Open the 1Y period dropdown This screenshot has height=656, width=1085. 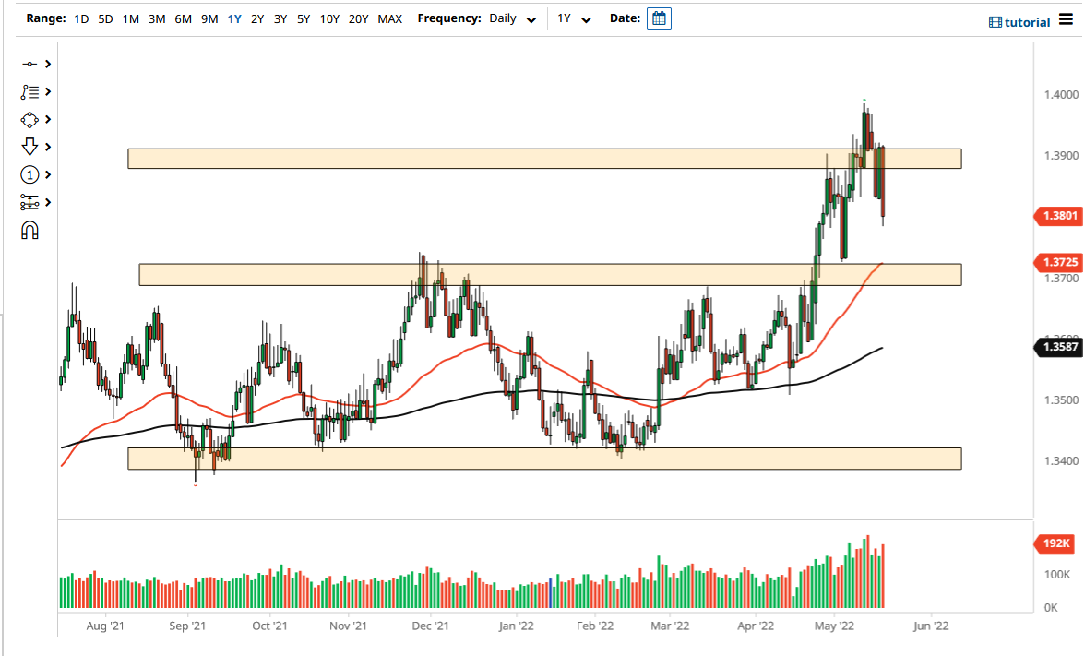point(575,18)
